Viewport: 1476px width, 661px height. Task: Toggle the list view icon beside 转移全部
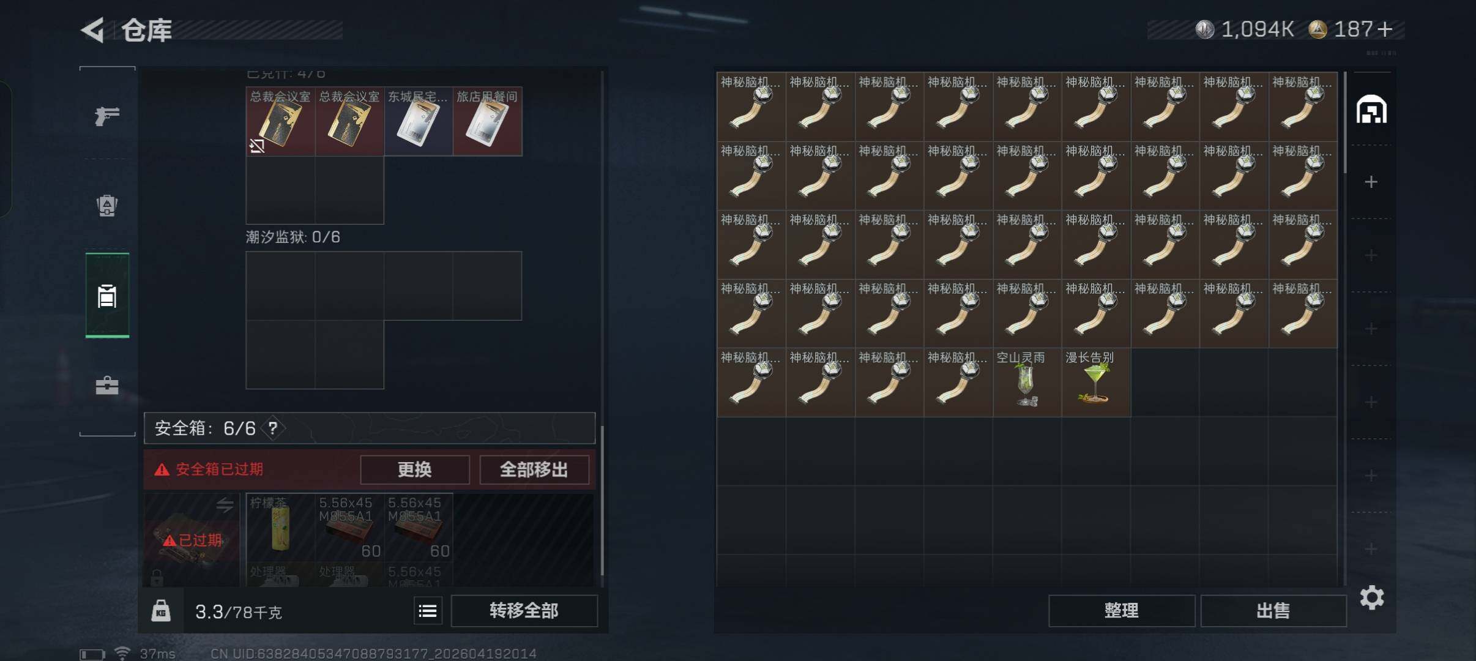pyautogui.click(x=428, y=610)
